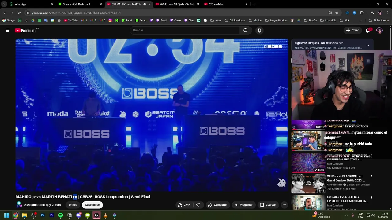The width and height of the screenshot is (392, 220).
Task: Open Photoshop from the taskbar
Action: (x=43, y=215)
